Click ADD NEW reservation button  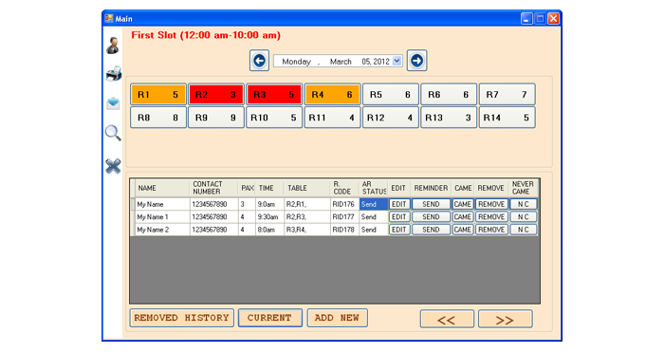point(337,318)
